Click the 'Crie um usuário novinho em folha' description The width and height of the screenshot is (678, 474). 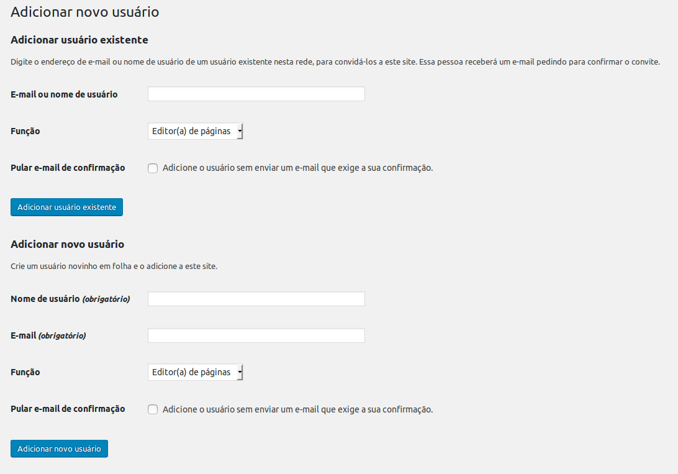point(114,266)
